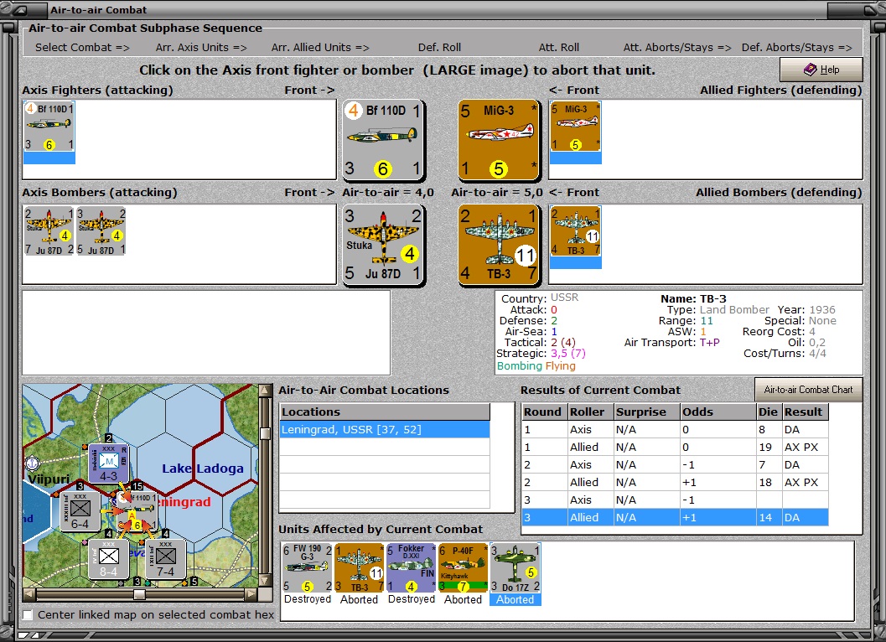886x642 pixels.
Task: Click the Roller column header
Action: (591, 412)
